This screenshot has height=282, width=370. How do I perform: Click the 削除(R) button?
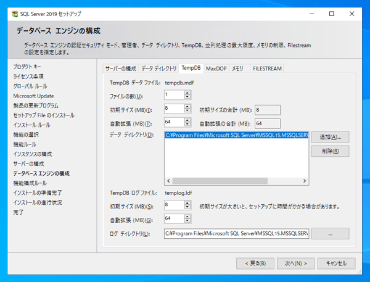tap(331, 151)
